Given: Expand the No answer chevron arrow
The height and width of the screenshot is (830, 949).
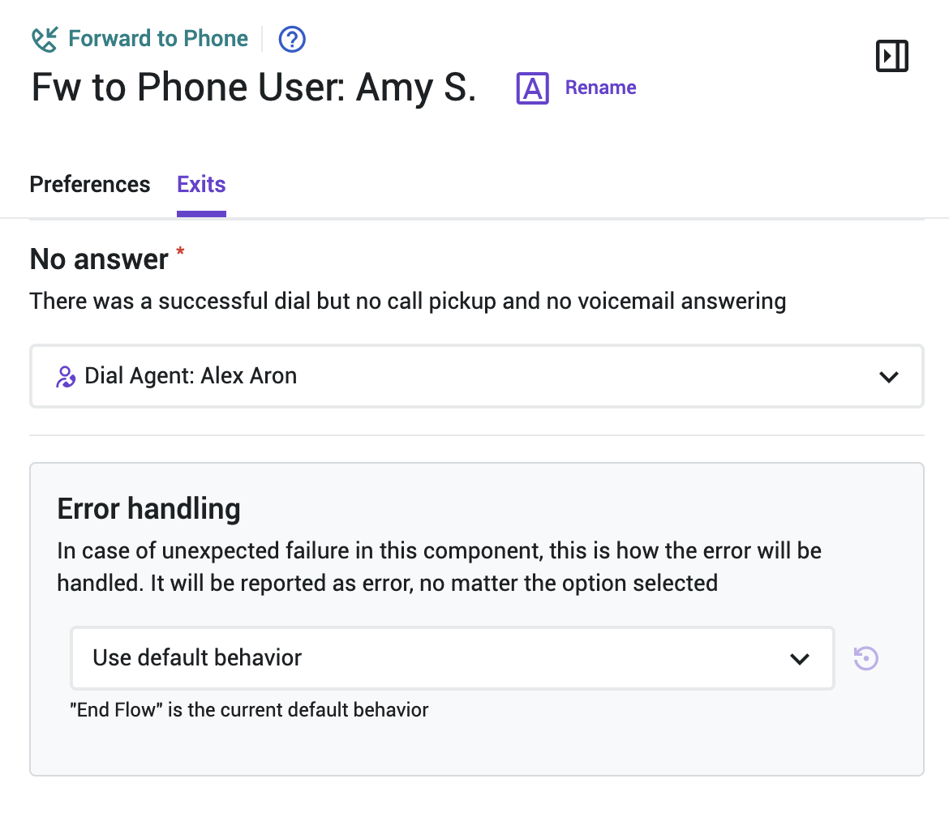Looking at the screenshot, I should coord(888,377).
